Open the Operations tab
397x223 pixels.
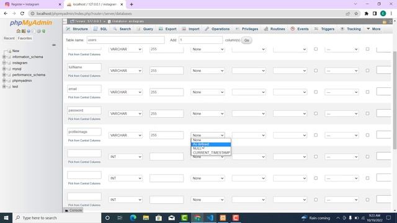(x=218, y=29)
